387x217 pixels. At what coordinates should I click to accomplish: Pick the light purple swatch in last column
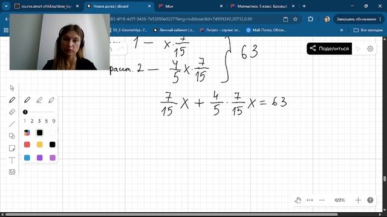(x=52, y=157)
